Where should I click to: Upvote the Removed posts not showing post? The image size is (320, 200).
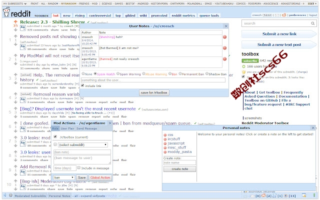coord(15,36)
